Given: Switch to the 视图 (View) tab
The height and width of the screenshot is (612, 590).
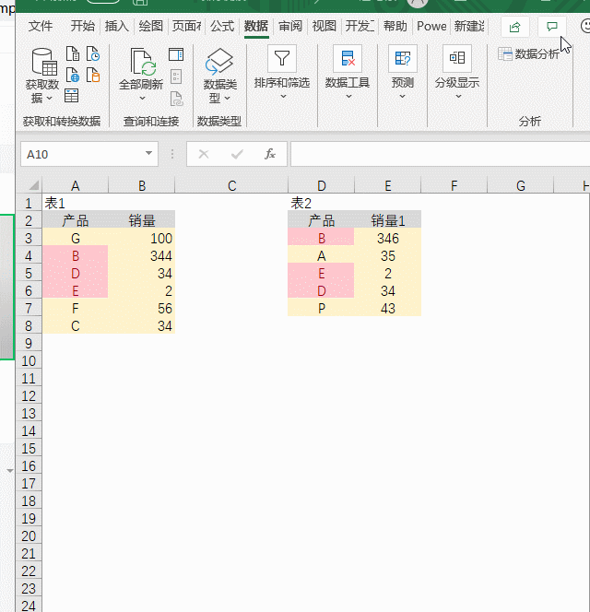Looking at the screenshot, I should pos(324,26).
